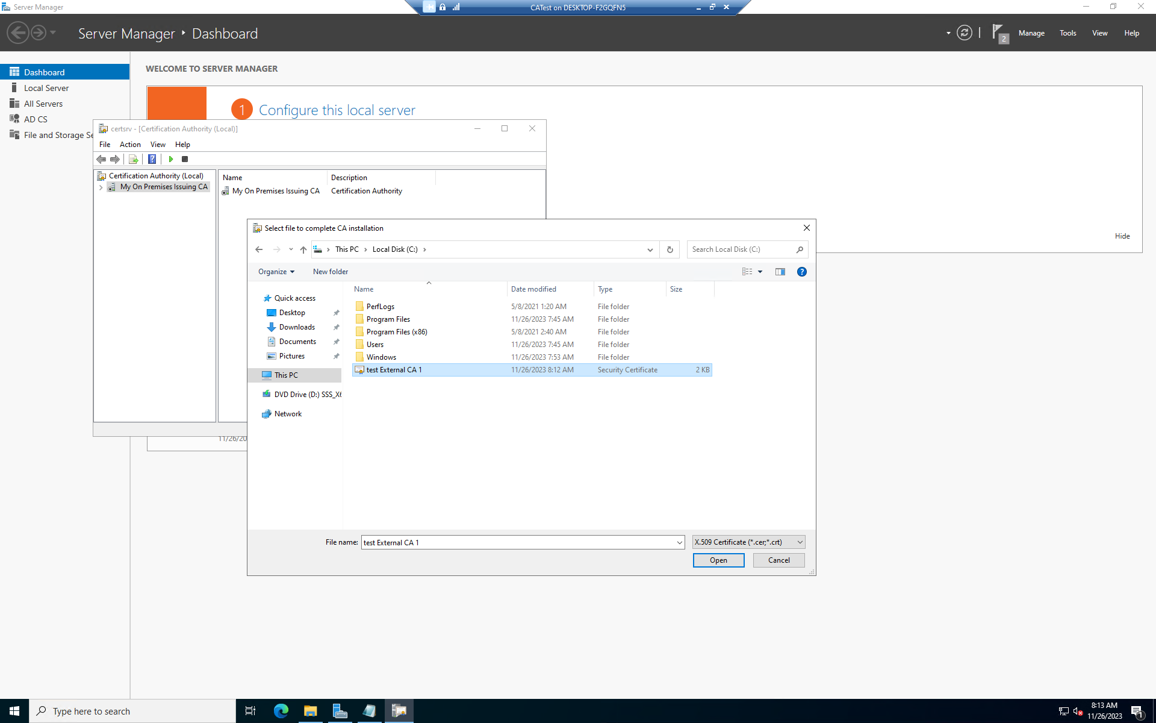Click the certsrv icon in the taskbar
The height and width of the screenshot is (723, 1156).
[x=399, y=711]
